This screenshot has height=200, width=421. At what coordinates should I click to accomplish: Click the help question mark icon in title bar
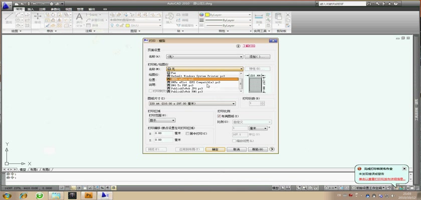tap(396, 3)
